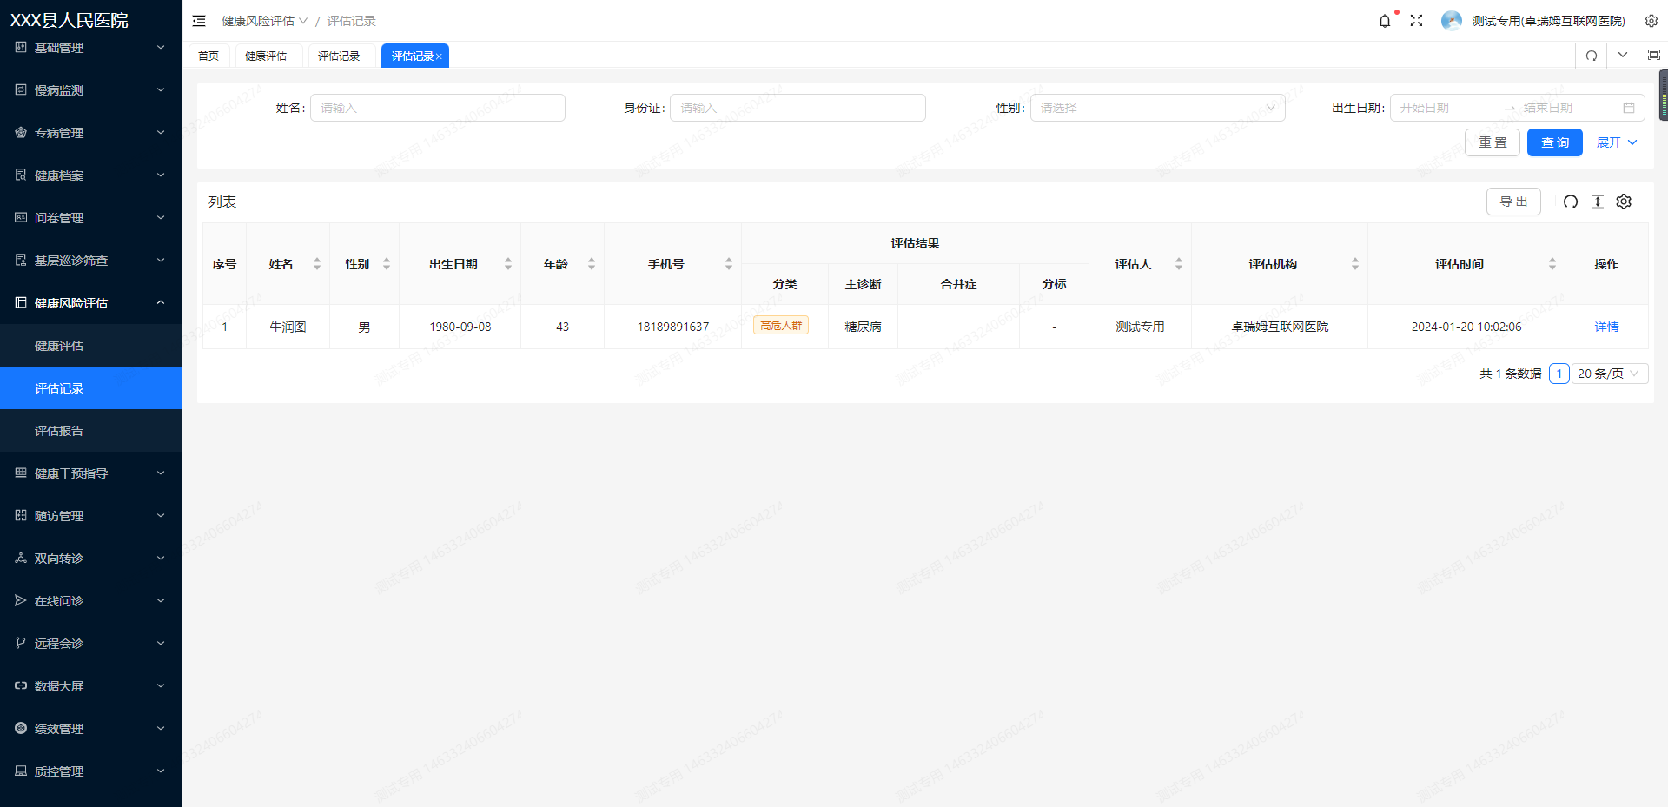
Task: Open top-right system settings gear
Action: click(x=1651, y=21)
